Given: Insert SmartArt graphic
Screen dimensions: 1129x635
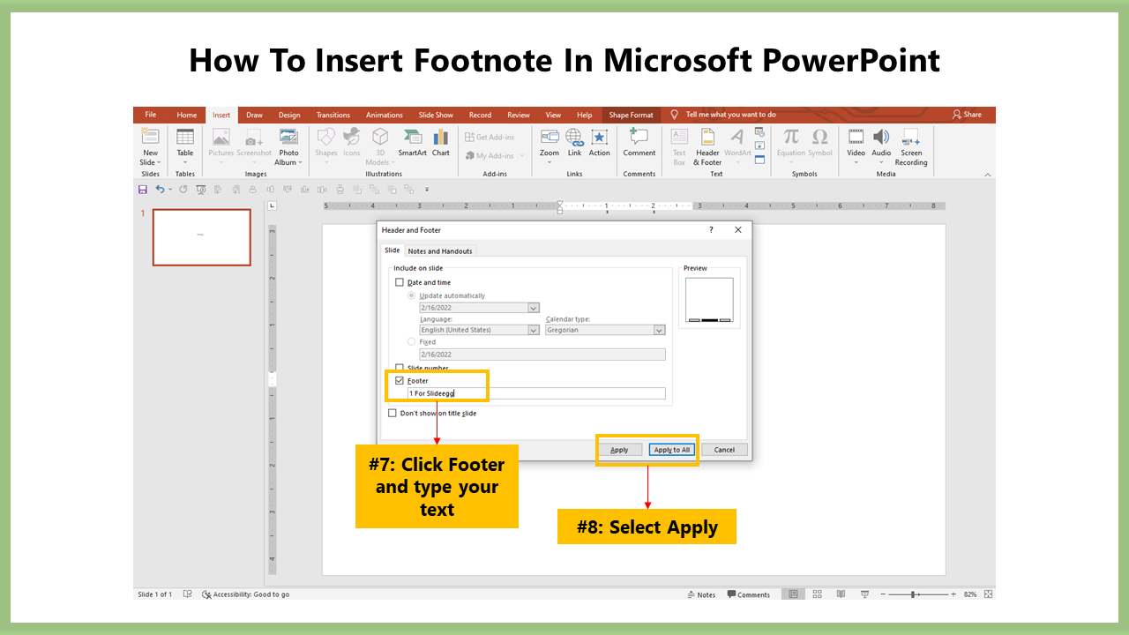Looking at the screenshot, I should [x=412, y=137].
